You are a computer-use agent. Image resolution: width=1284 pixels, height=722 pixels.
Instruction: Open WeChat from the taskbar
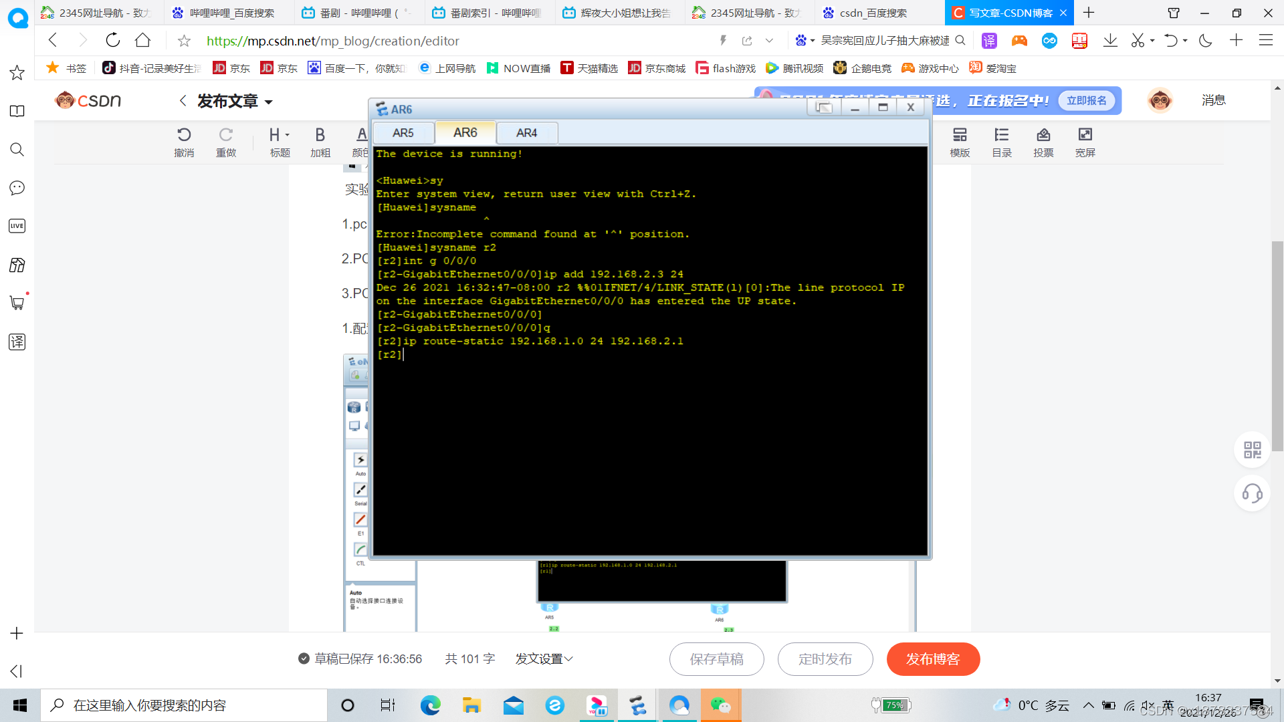[721, 705]
